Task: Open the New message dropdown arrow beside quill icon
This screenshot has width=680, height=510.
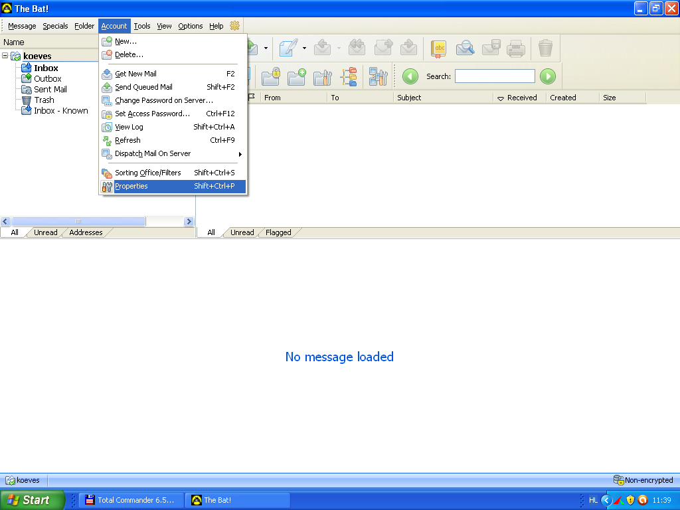Action: tap(304, 48)
